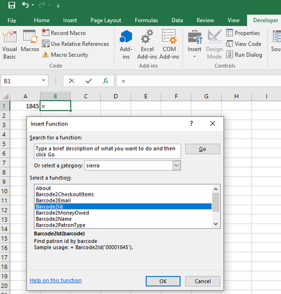Viewport: 281px width, 294px height.
Task: Click cell A1 containing 1845
Action: click(25, 106)
